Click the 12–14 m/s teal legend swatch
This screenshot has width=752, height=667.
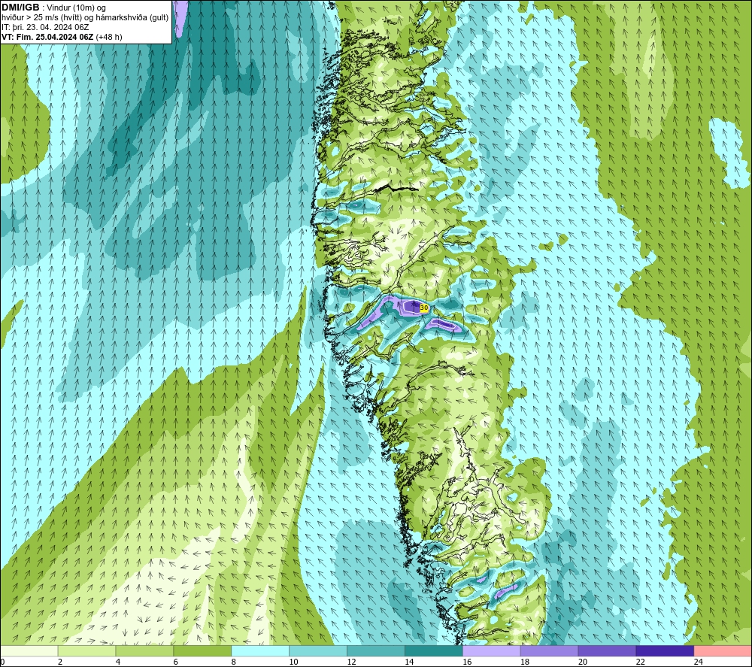pyautogui.click(x=376, y=650)
